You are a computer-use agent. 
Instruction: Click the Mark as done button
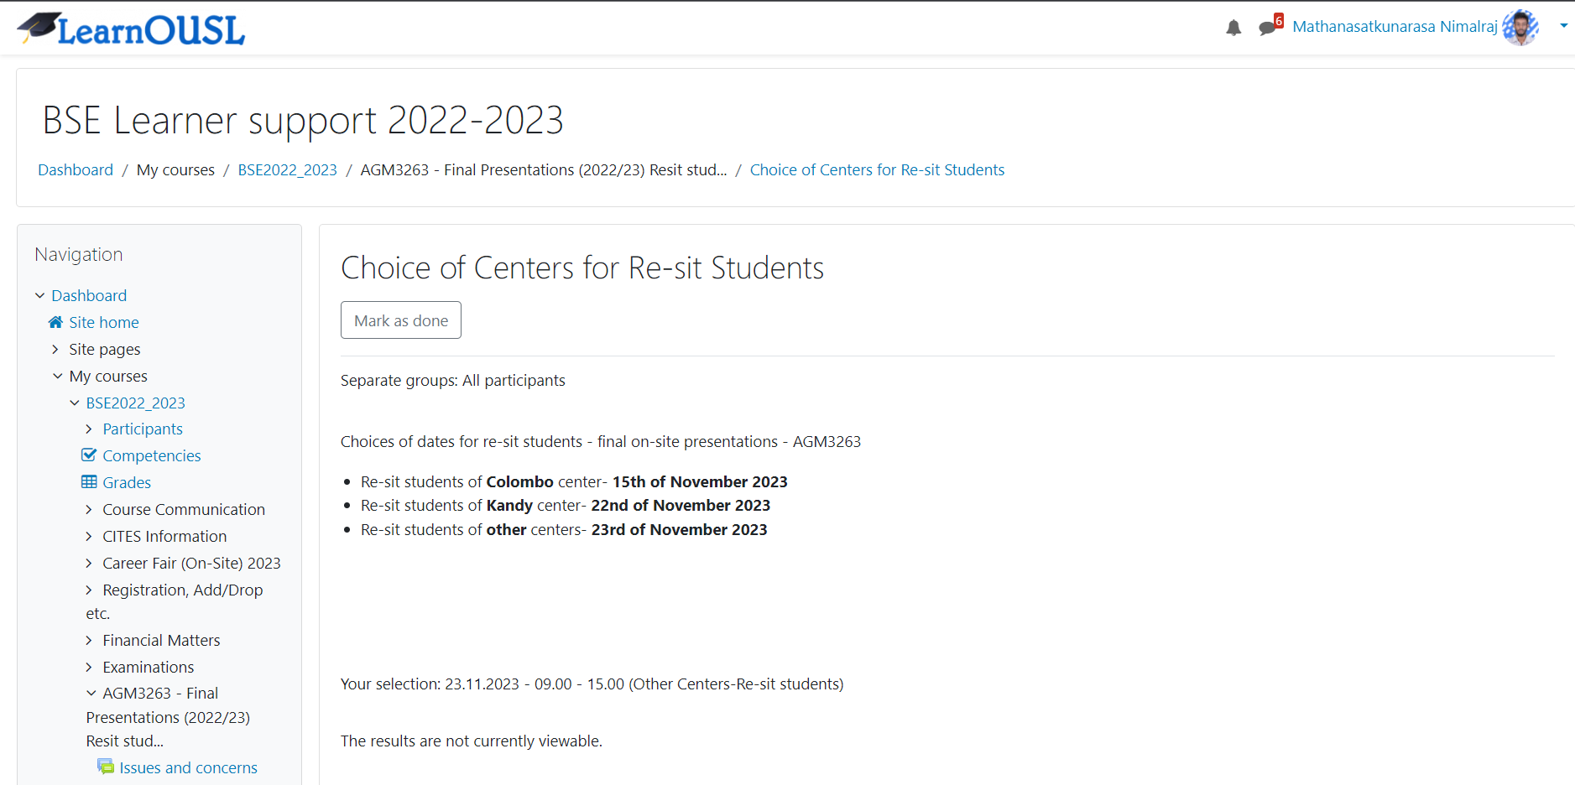[401, 320]
